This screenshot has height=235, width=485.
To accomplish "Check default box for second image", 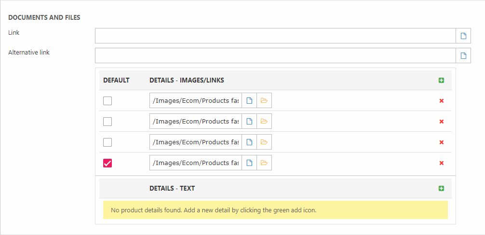I will point(108,122).
